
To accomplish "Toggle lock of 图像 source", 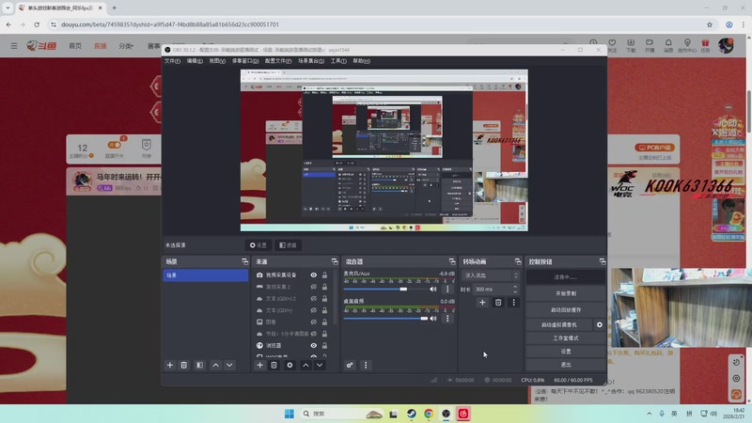I will (324, 321).
